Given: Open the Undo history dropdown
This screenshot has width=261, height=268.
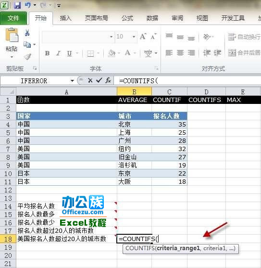Looking at the screenshot, I should (x=35, y=5).
